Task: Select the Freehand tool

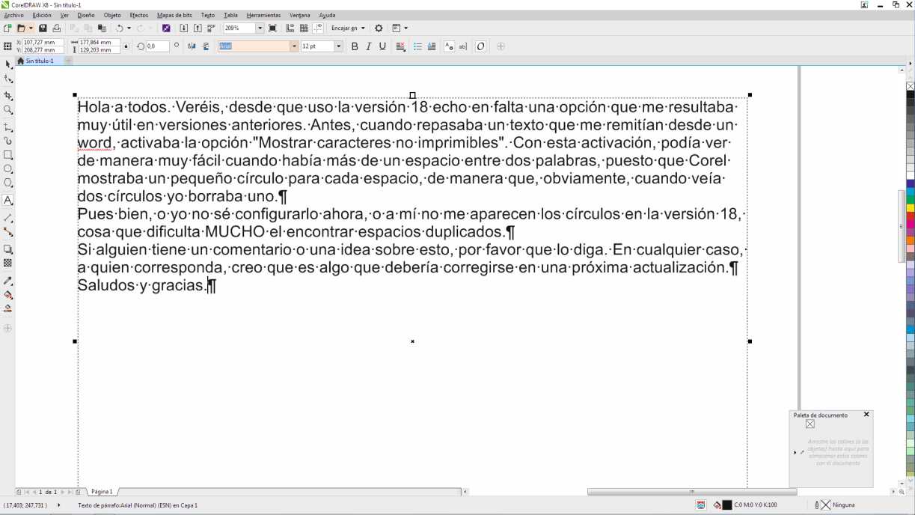Action: point(8,128)
